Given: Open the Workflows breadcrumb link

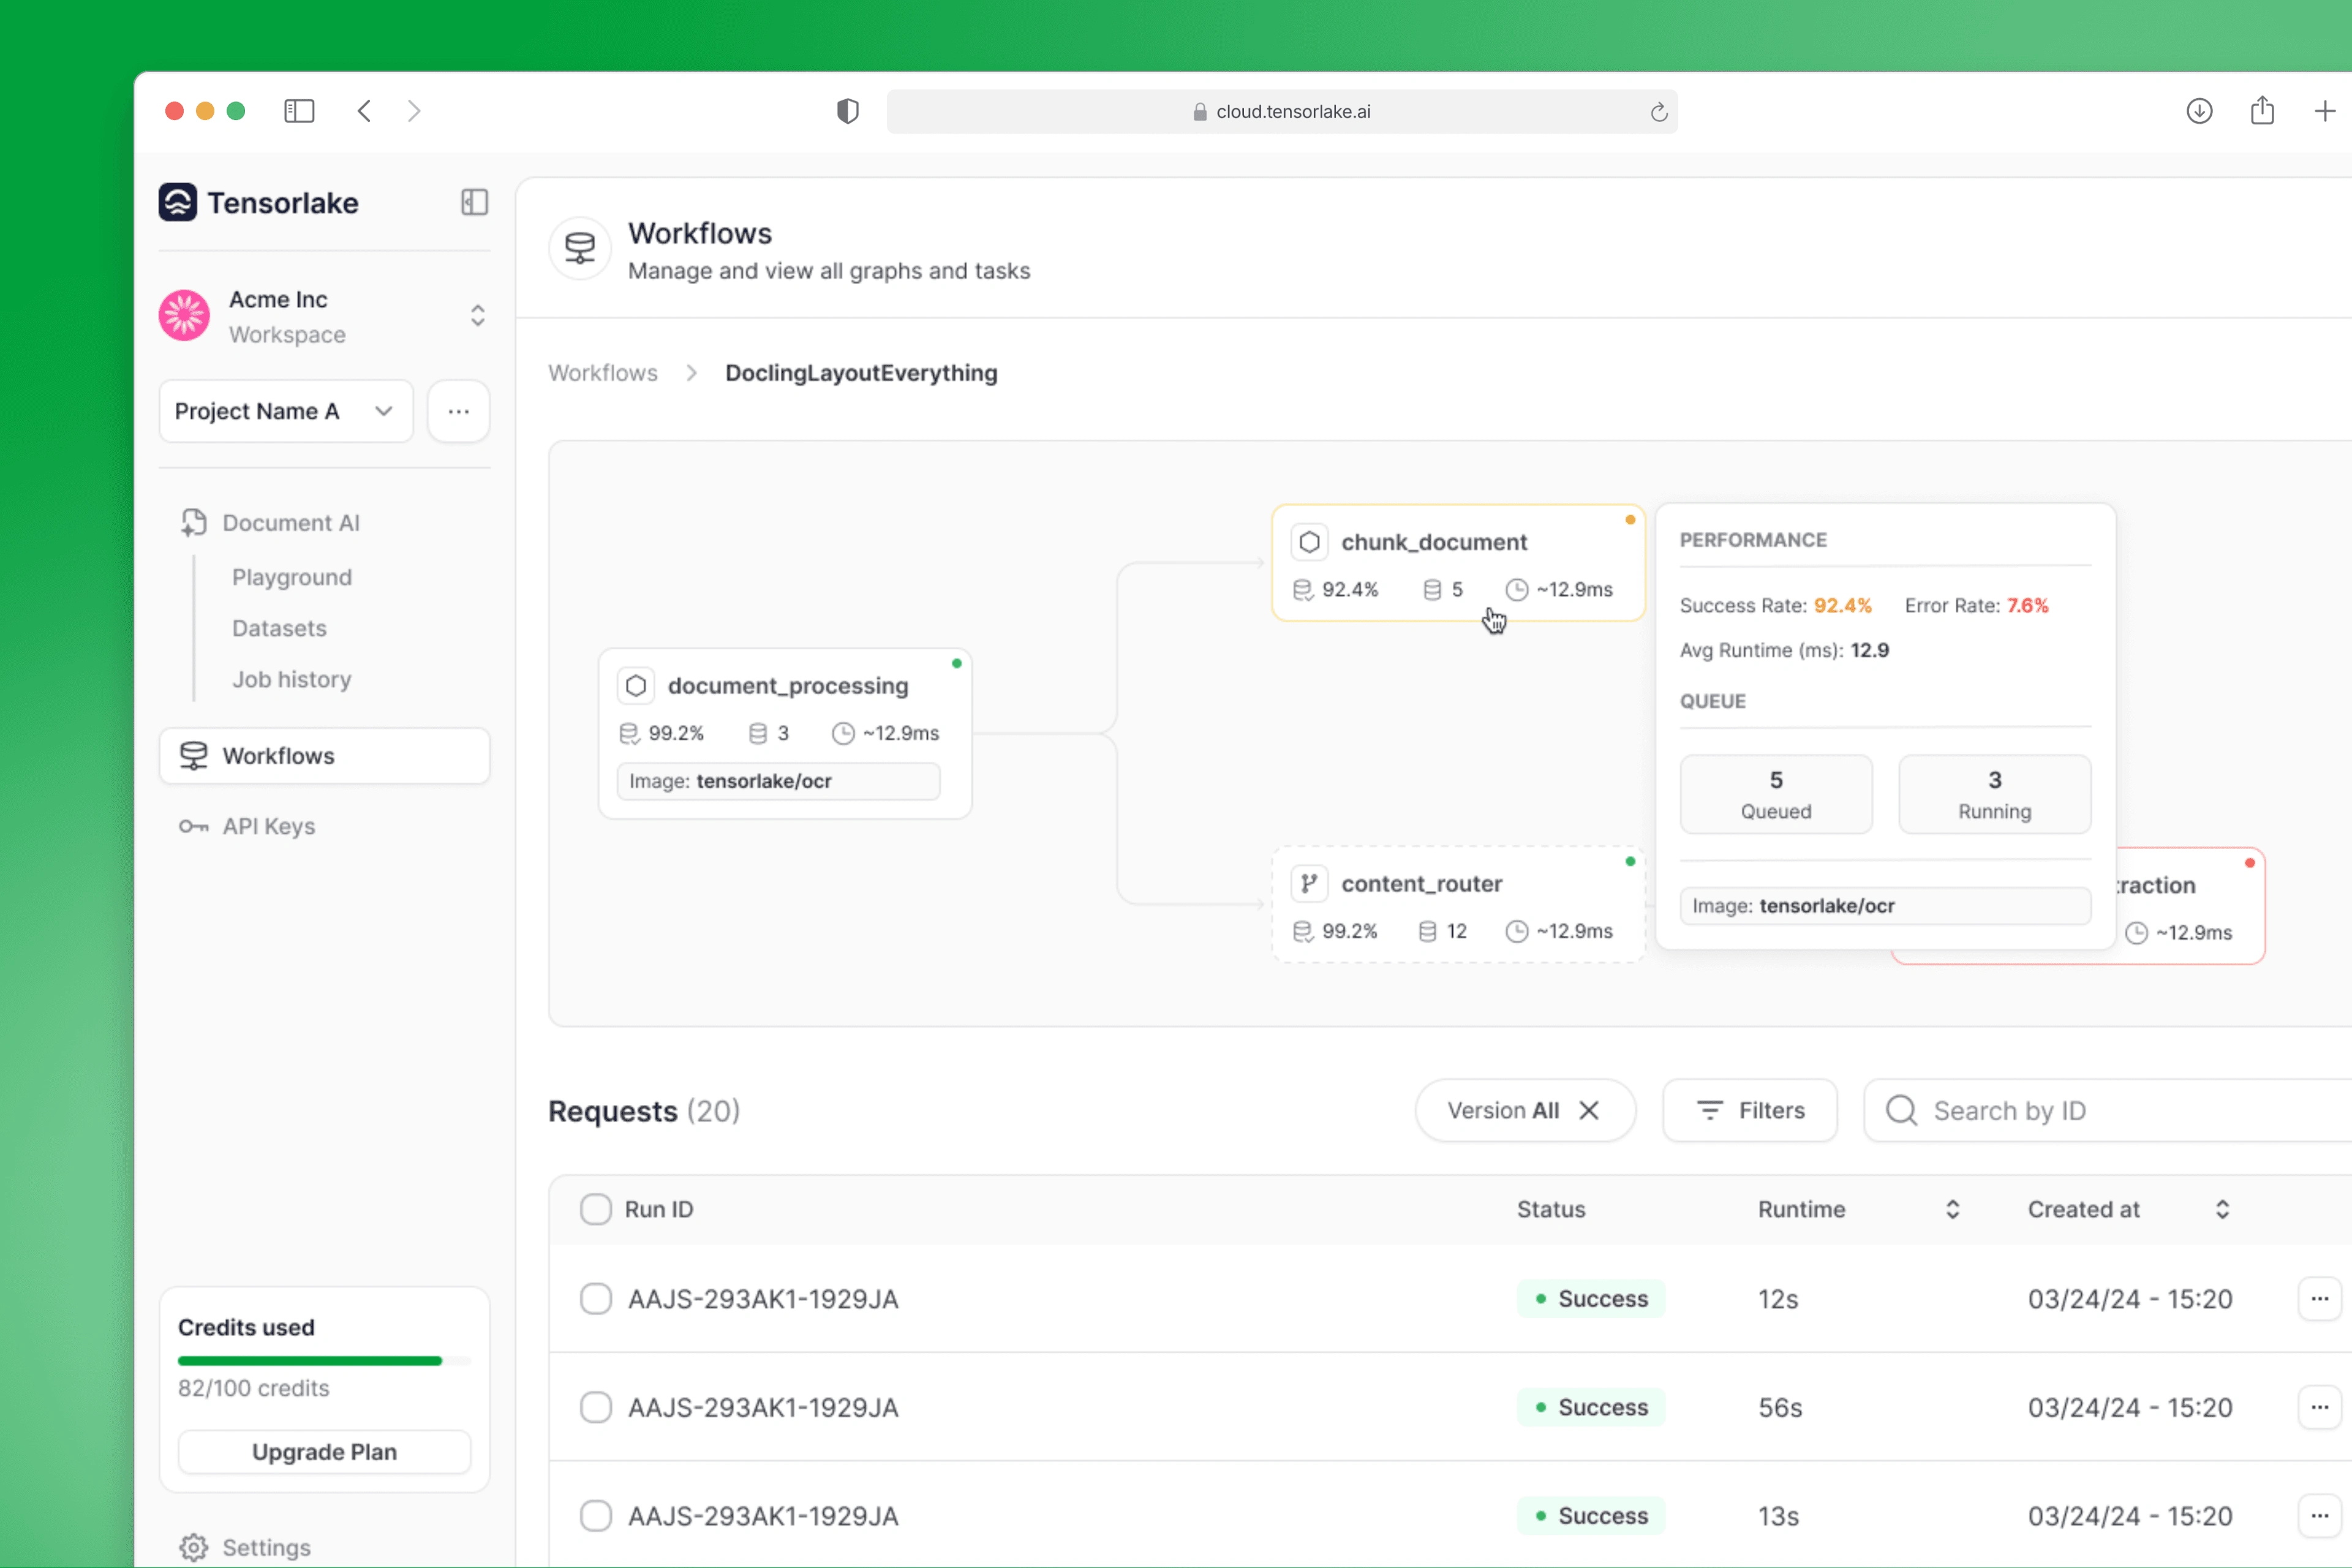Looking at the screenshot, I should coord(602,372).
